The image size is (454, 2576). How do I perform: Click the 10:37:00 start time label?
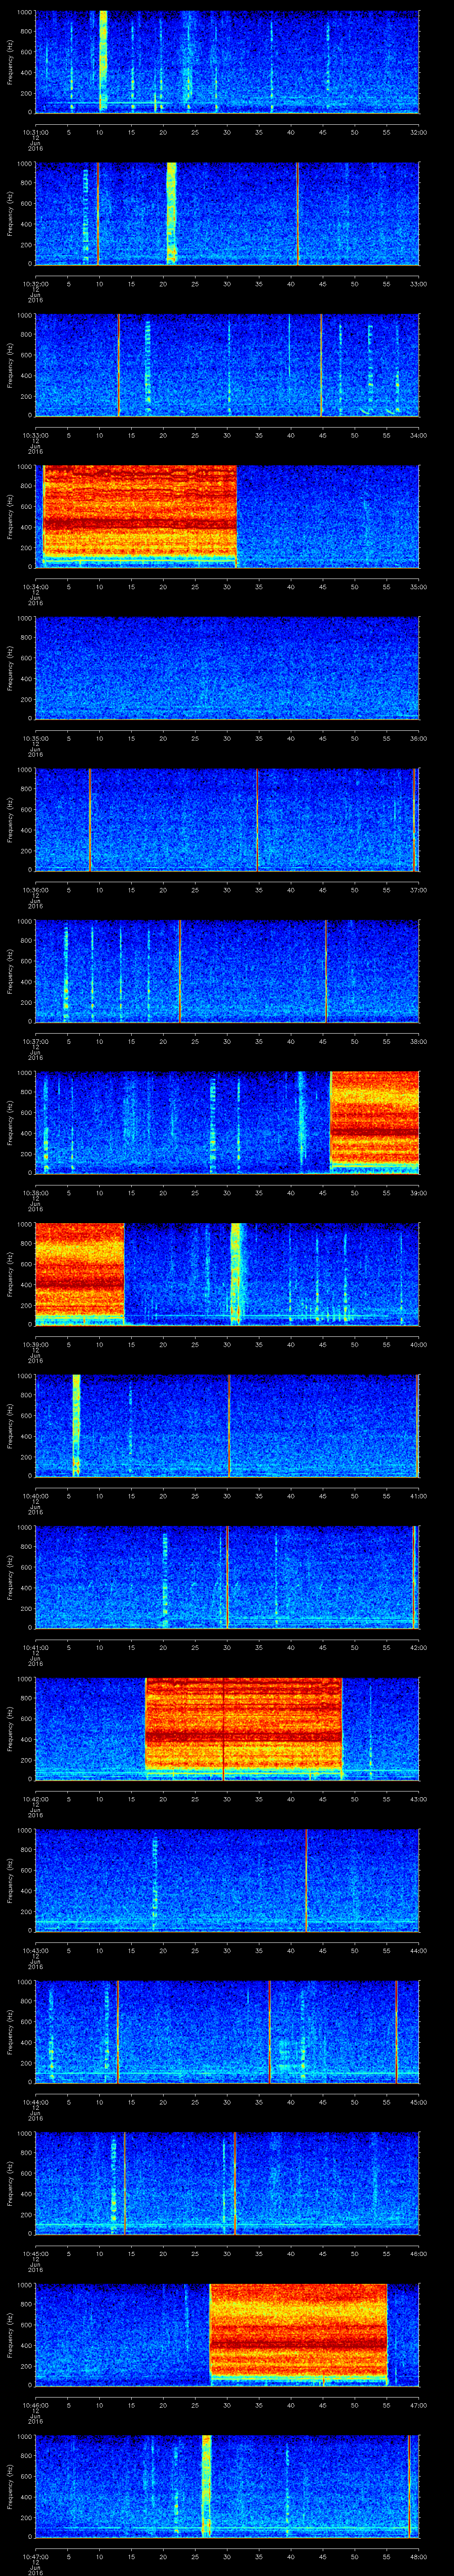click(36, 1041)
